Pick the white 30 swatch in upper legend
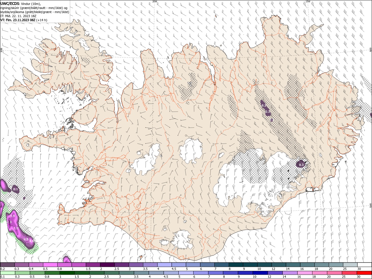372x279 pixels. coord(365,265)
